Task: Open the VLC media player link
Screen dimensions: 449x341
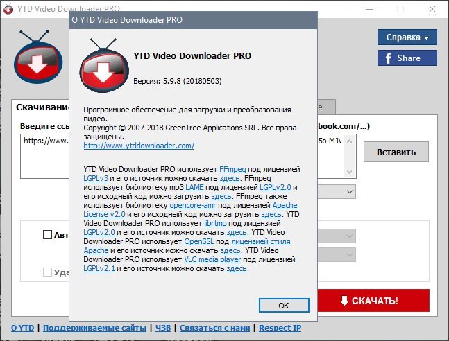Action: (x=212, y=259)
